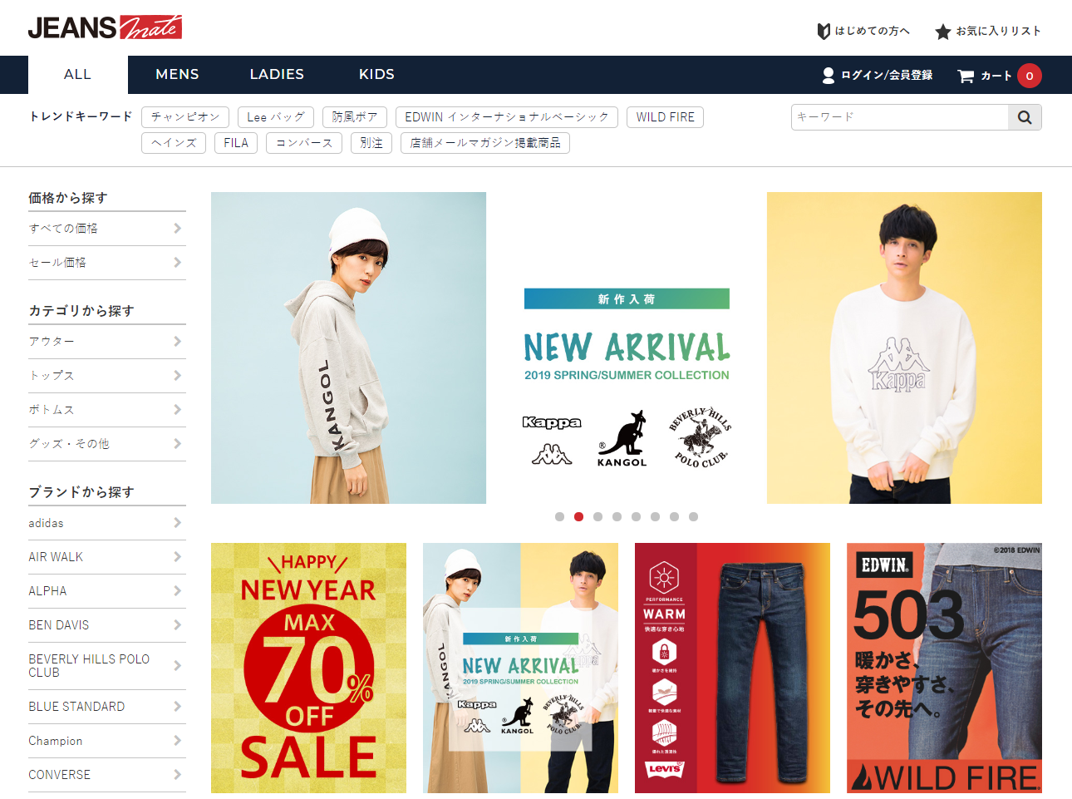Expand adidas brand chevron

pos(177,523)
